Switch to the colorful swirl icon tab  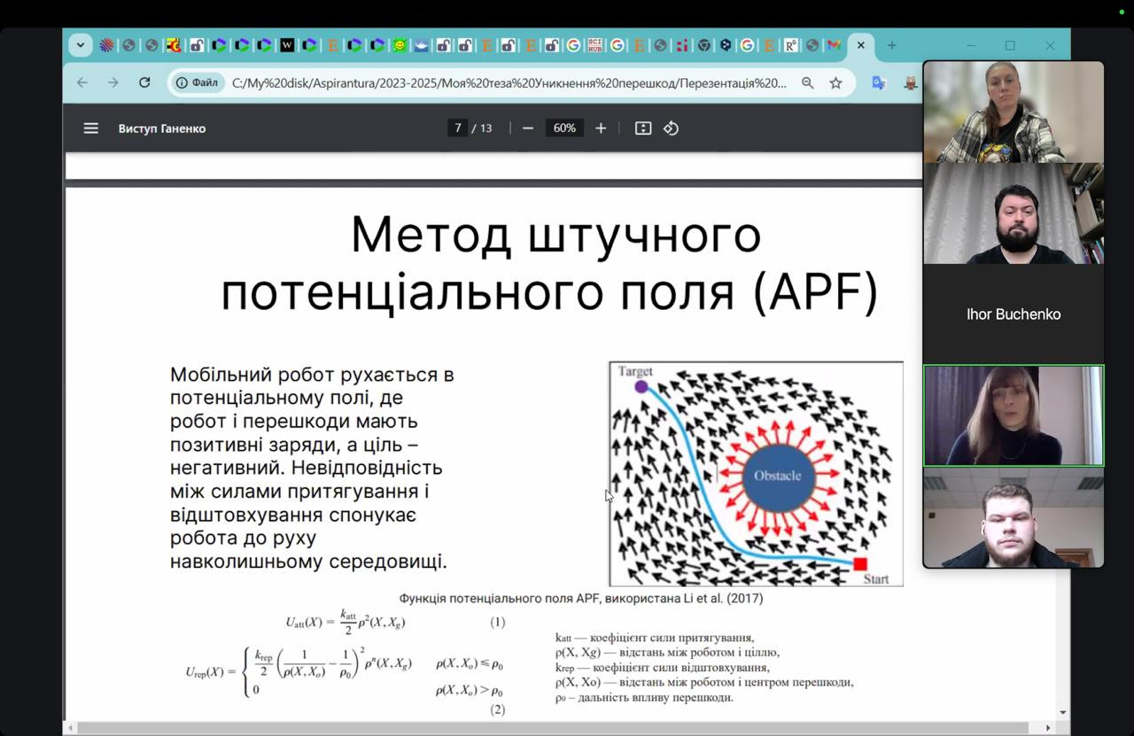pos(107,45)
